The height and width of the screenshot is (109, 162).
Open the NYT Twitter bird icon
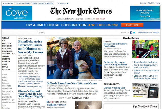tap(134, 33)
